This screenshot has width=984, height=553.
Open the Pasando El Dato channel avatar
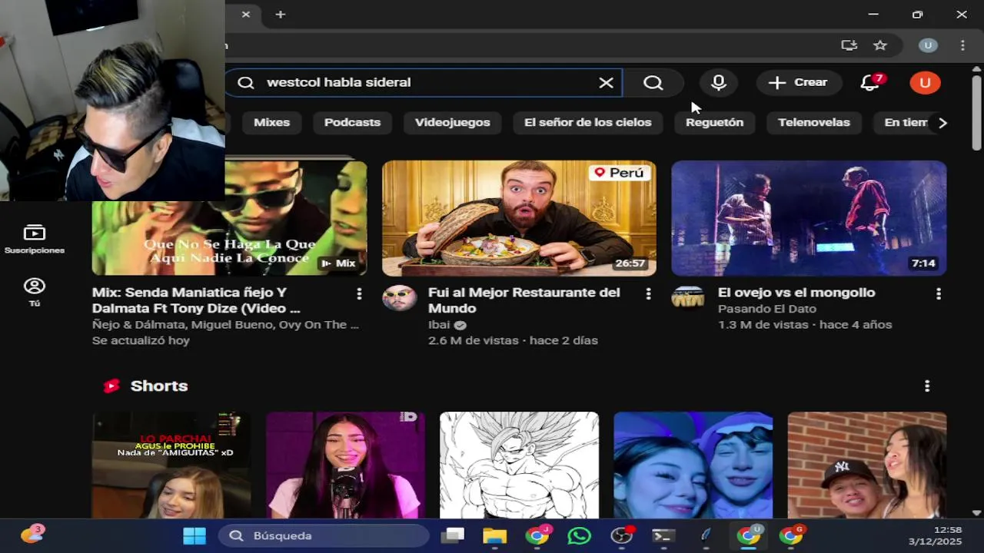[x=688, y=298]
